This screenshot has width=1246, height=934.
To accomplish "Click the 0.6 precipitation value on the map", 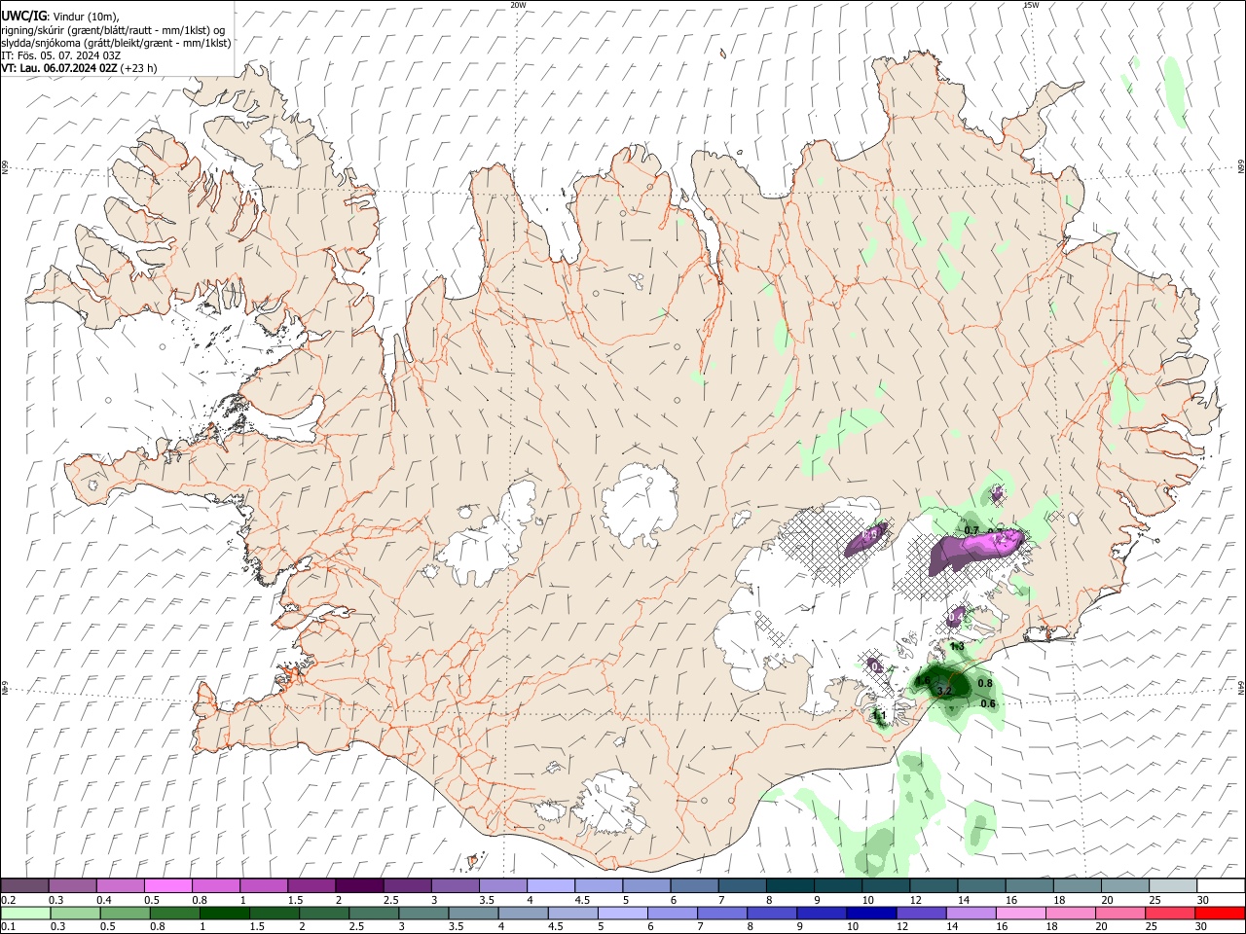I will [x=988, y=703].
